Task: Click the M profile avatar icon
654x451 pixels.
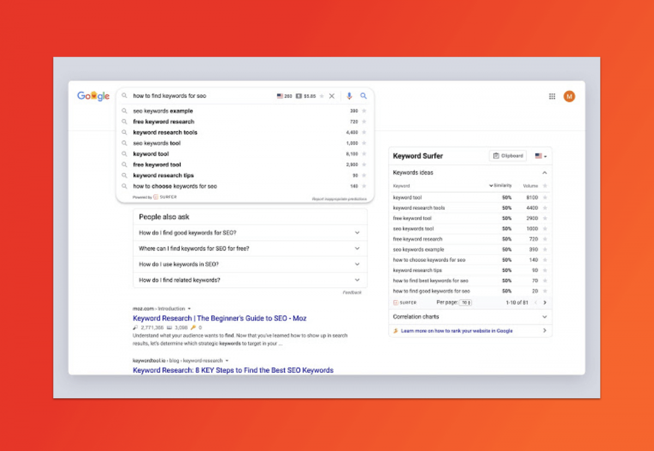Action: (569, 96)
